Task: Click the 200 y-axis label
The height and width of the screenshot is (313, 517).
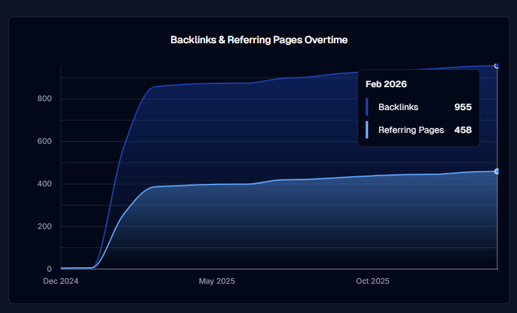Action: 44,226
